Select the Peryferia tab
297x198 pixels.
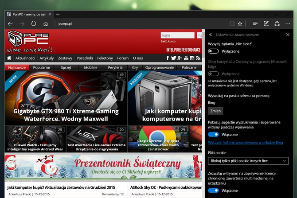click(115, 68)
